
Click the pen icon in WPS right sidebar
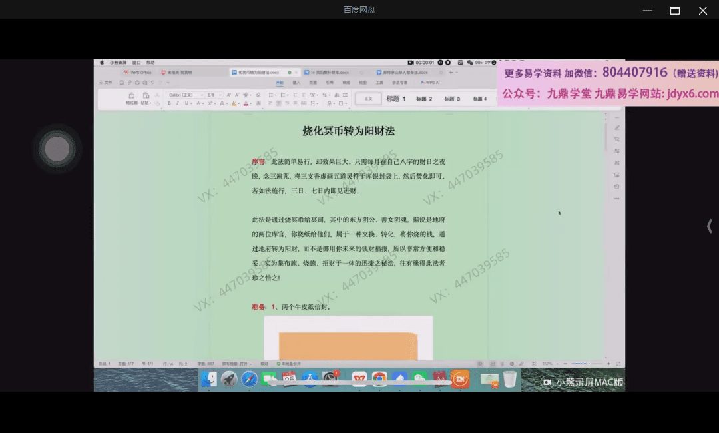click(617, 127)
